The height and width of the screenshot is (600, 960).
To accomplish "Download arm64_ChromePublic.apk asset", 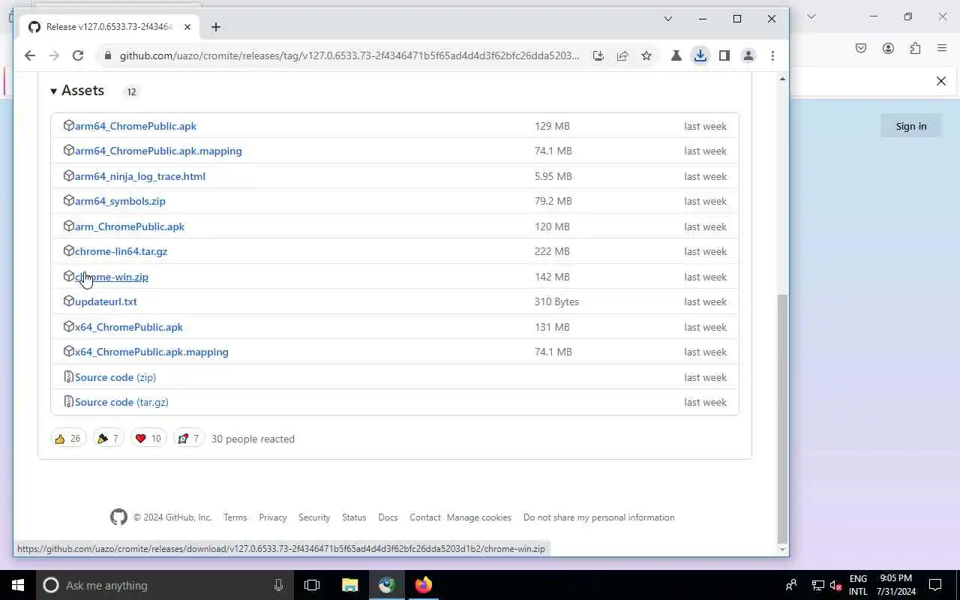I will tap(136, 126).
